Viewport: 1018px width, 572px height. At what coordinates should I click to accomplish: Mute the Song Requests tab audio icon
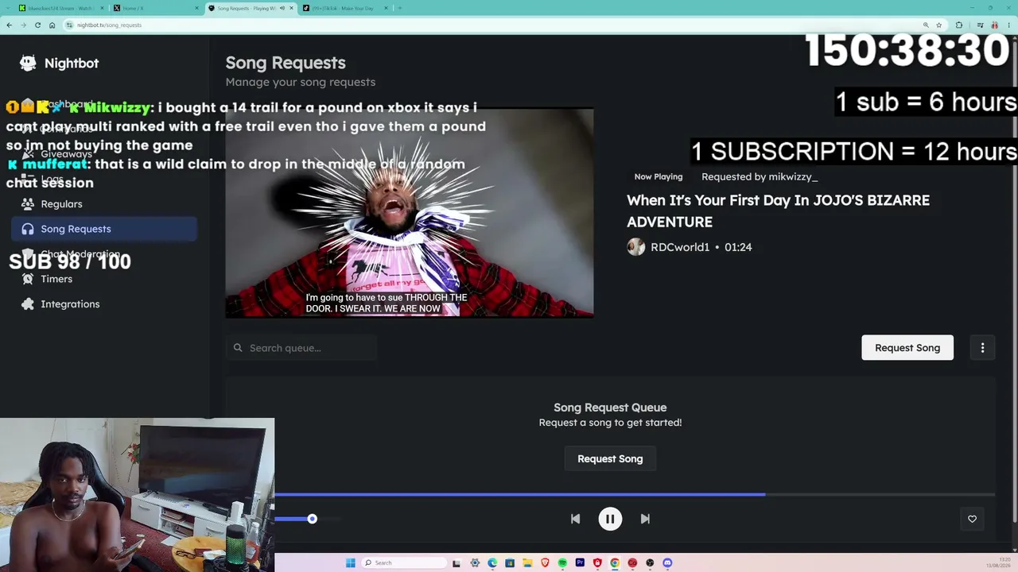pyautogui.click(x=282, y=8)
